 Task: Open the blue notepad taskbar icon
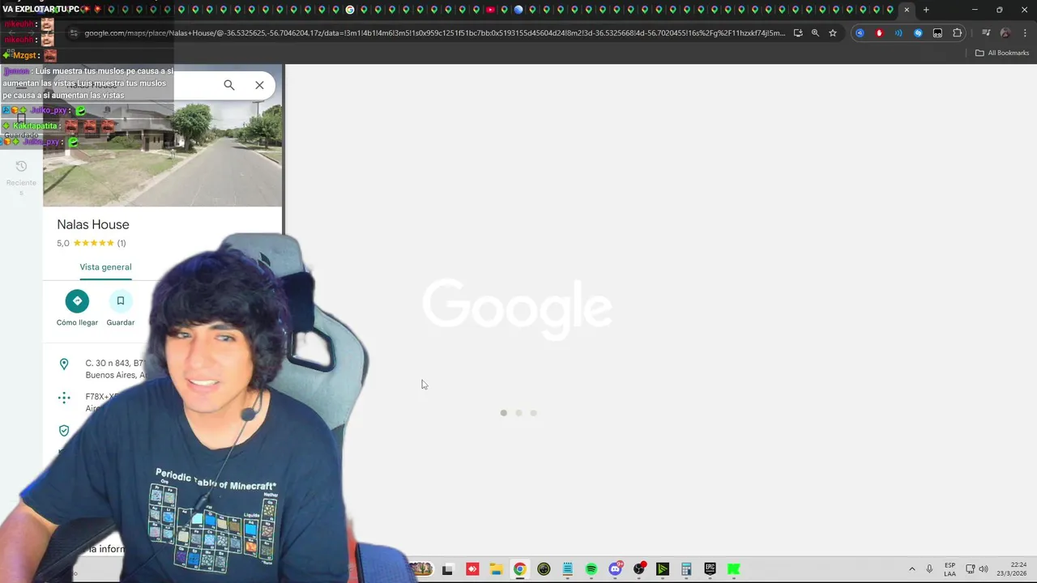coord(568,569)
